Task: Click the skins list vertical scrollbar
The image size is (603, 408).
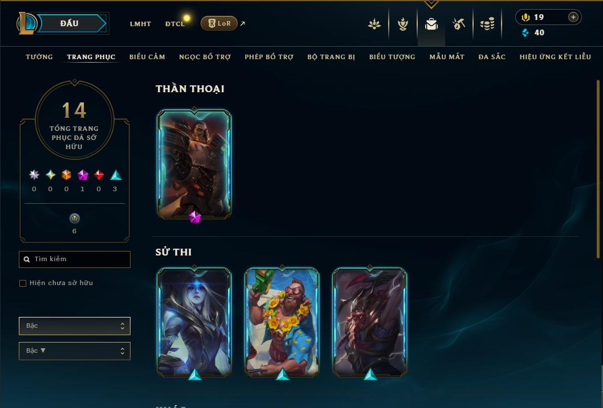Action: pyautogui.click(x=598, y=169)
